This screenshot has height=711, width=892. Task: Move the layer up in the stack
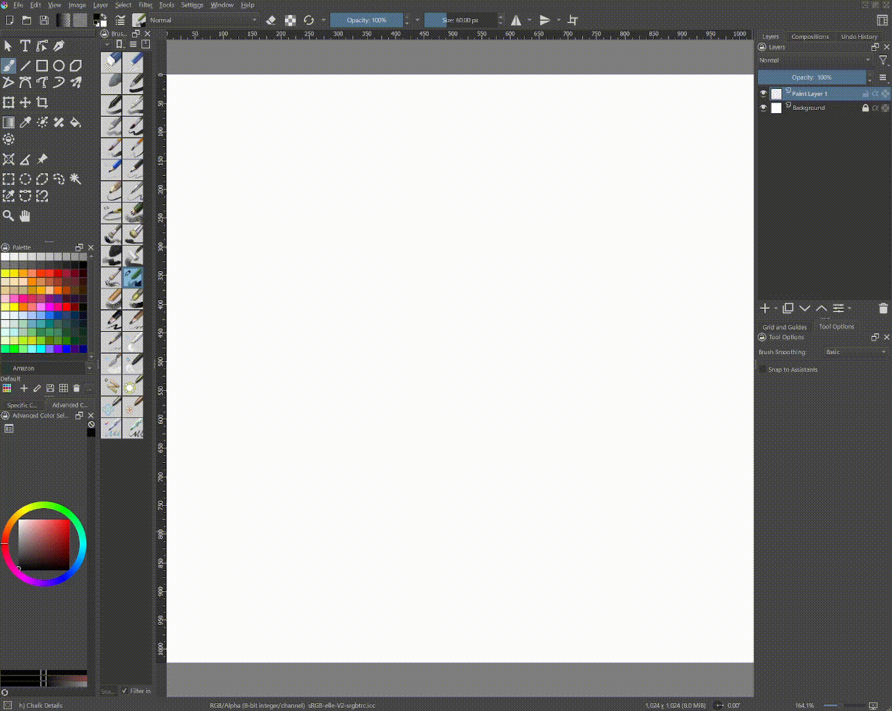click(822, 308)
